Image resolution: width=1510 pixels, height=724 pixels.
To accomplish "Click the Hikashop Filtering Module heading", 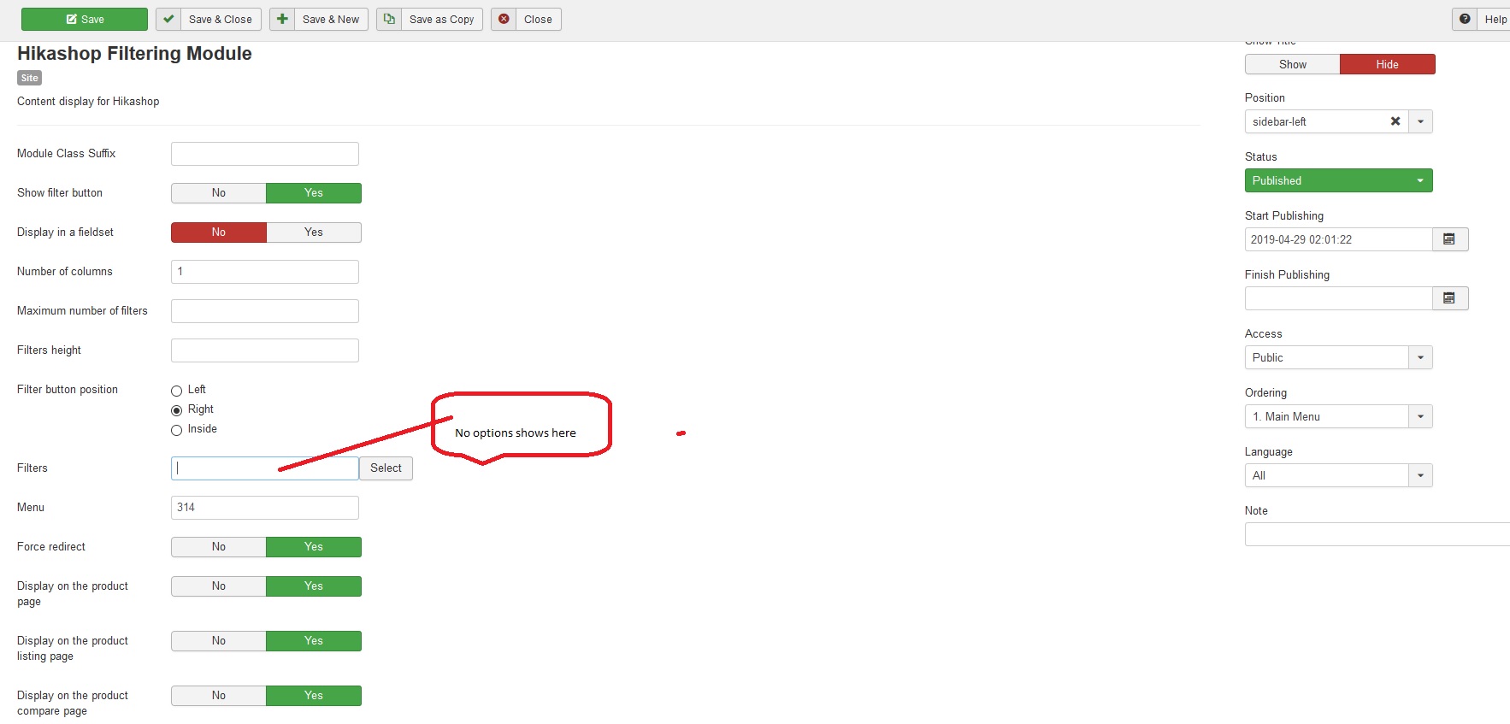I will (x=134, y=54).
